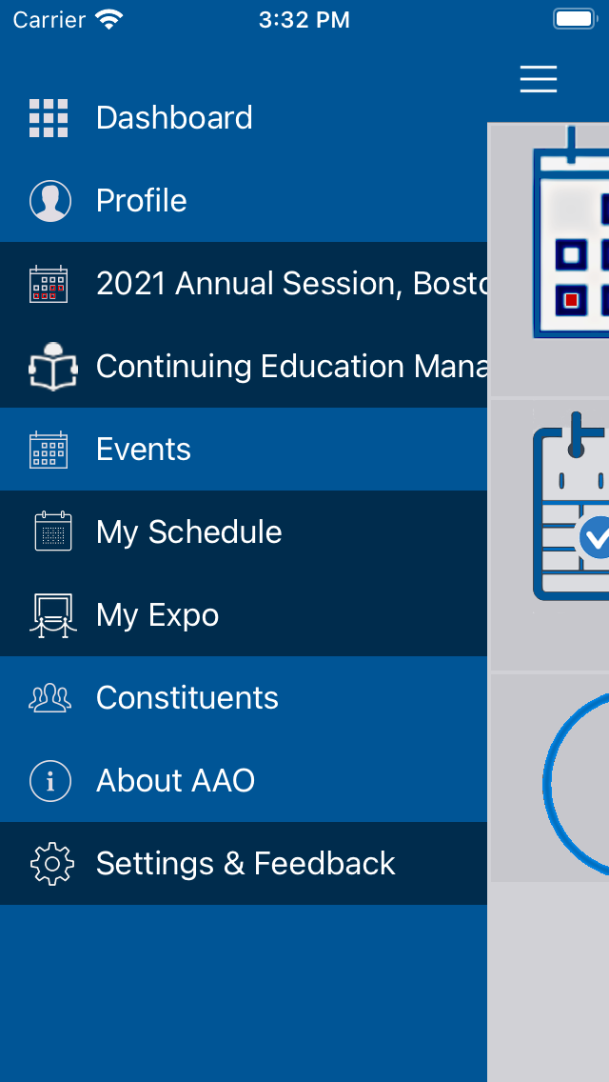Go to My Schedule
The width and height of the screenshot is (609, 1082).
pyautogui.click(x=189, y=532)
